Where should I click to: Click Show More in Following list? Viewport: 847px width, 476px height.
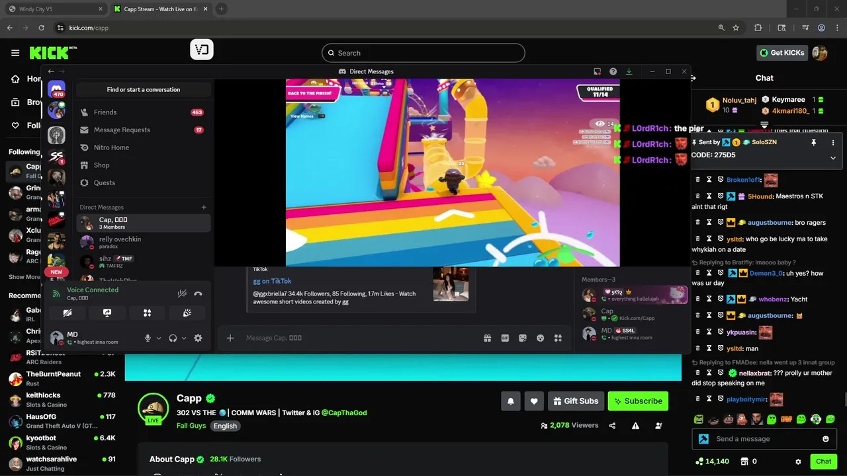pyautogui.click(x=24, y=277)
